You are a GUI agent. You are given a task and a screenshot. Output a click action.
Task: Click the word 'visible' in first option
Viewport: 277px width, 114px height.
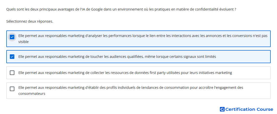click(23, 42)
